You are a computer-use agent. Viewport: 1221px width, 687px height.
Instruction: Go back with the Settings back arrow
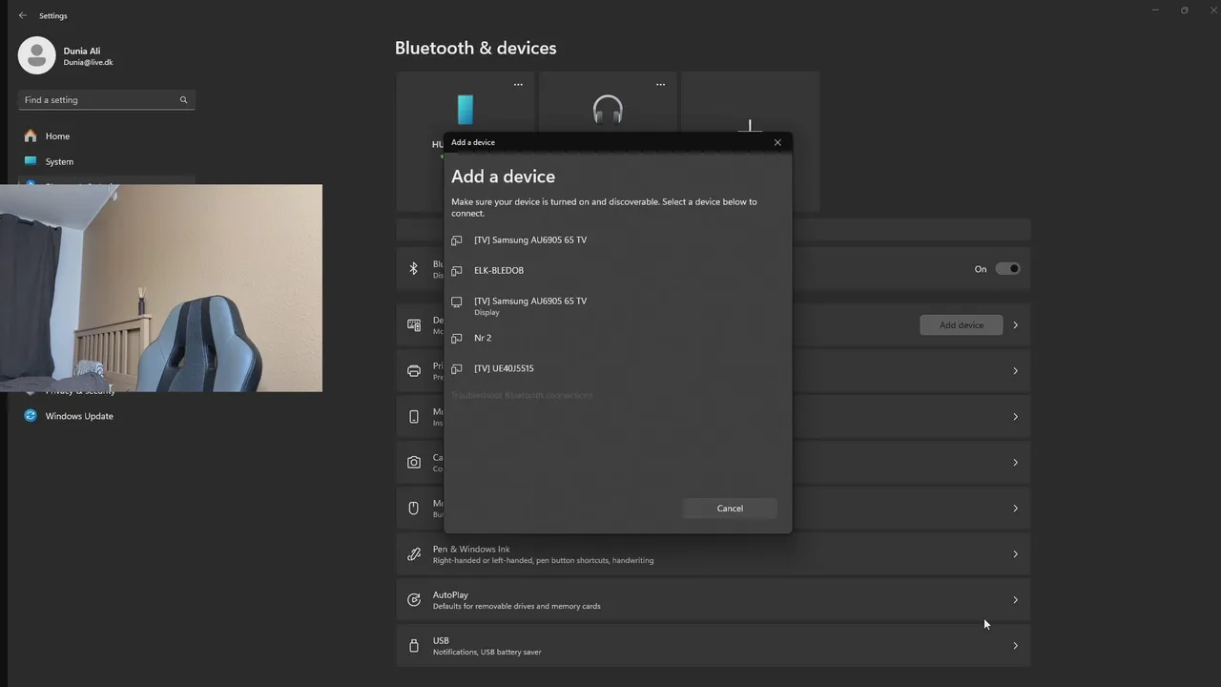click(x=23, y=15)
